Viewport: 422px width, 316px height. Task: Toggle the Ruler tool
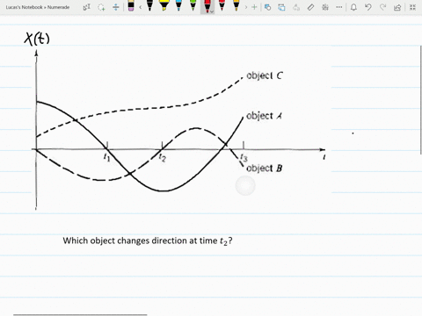310,7
